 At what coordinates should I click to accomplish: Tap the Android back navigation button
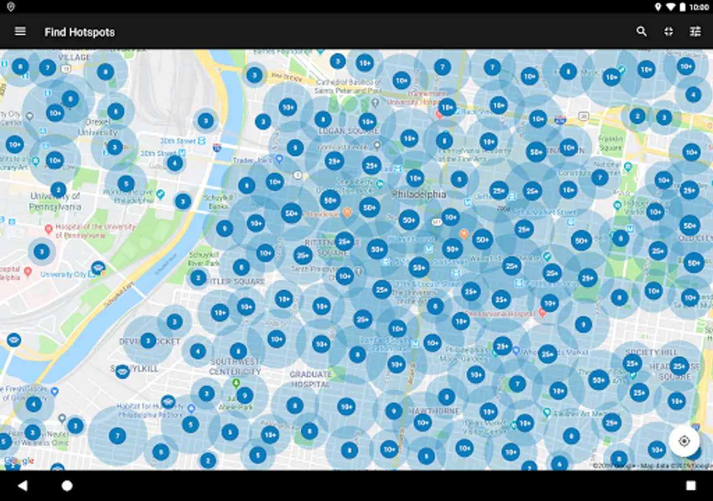click(x=22, y=485)
